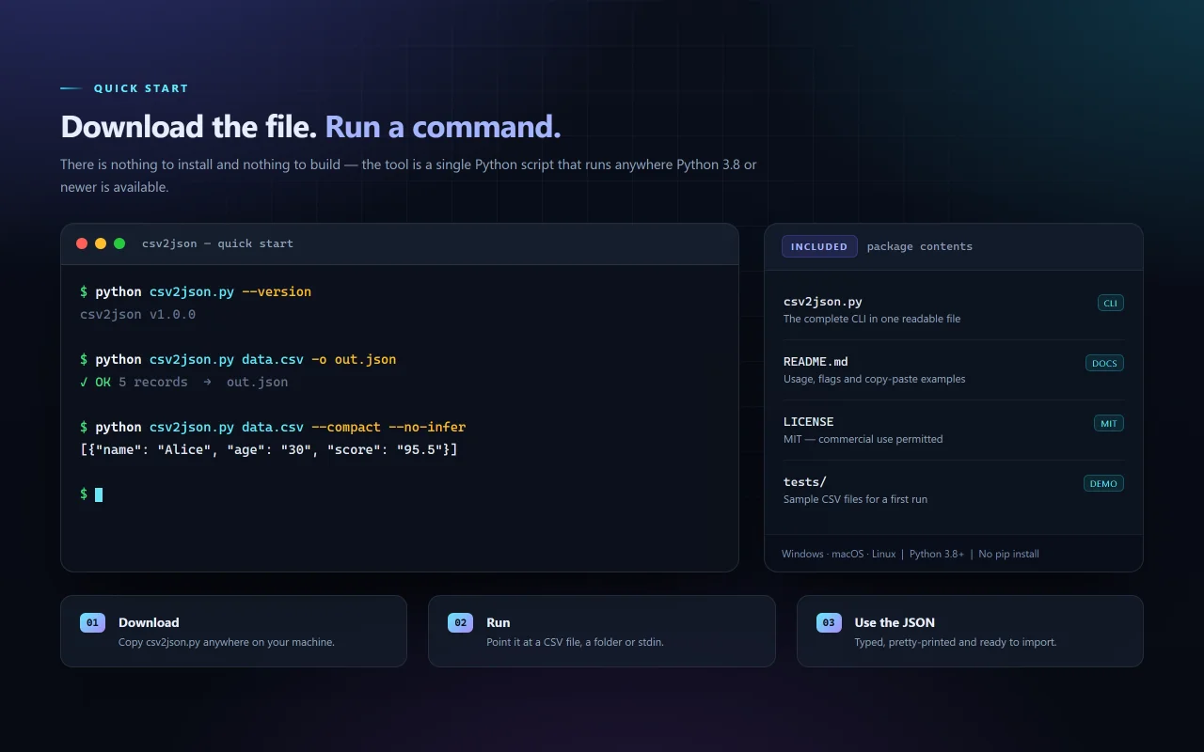Click the yellow minimize dot in terminal
Image resolution: width=1204 pixels, height=752 pixels.
pyautogui.click(x=101, y=243)
